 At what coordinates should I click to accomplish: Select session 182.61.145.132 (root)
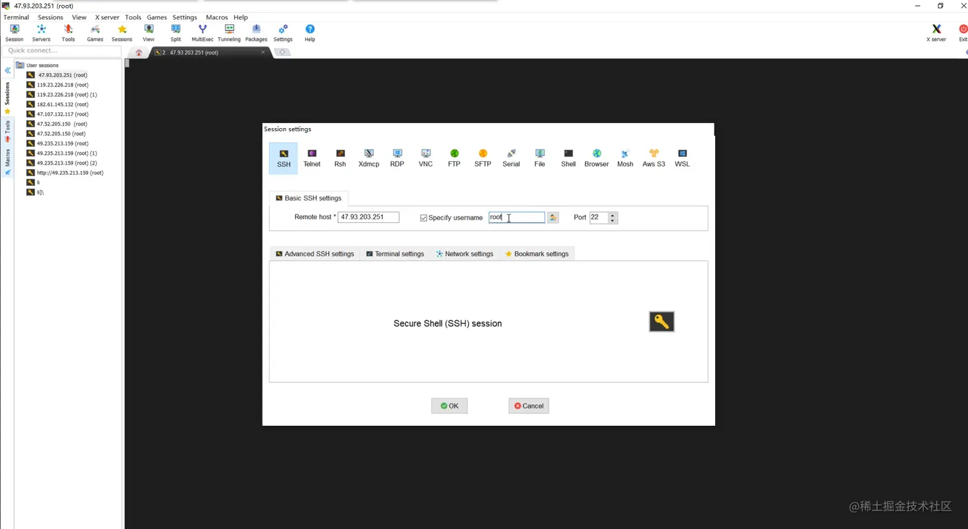coord(62,104)
